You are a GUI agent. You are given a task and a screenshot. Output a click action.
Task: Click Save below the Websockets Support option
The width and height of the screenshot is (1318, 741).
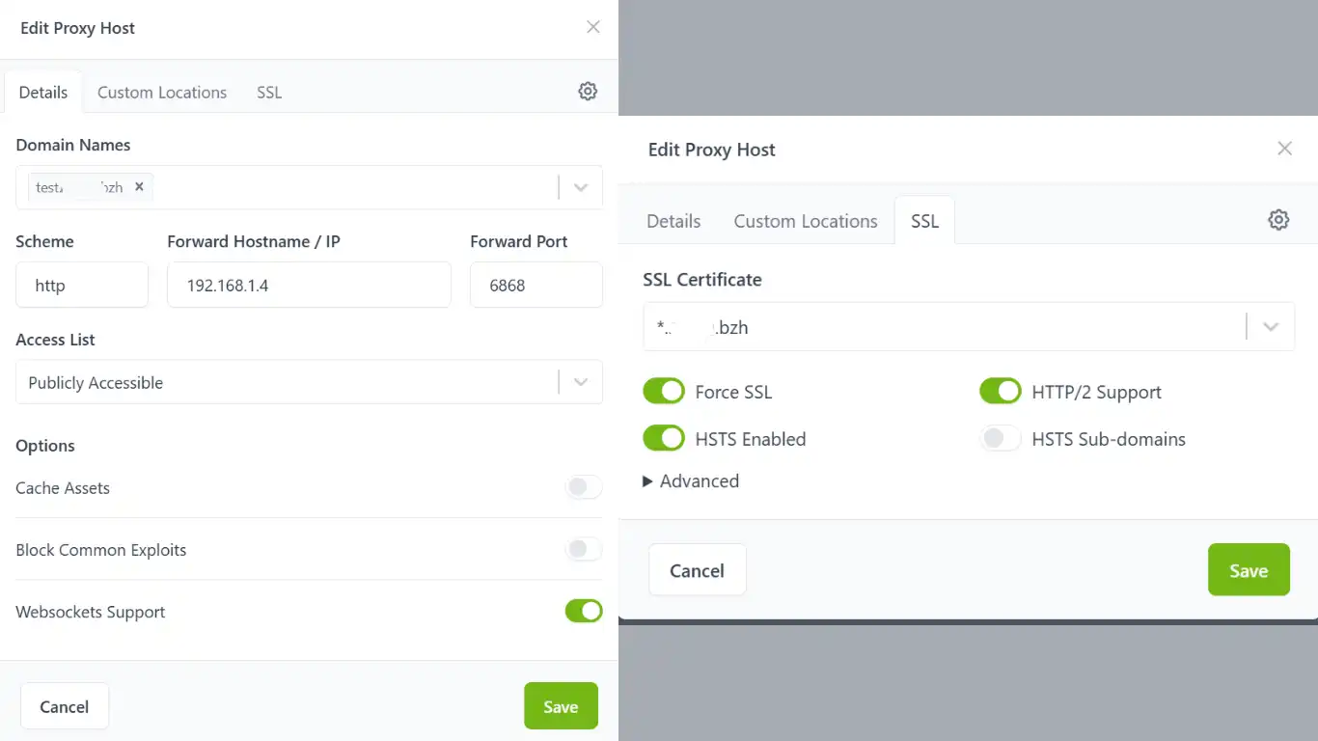tap(561, 706)
